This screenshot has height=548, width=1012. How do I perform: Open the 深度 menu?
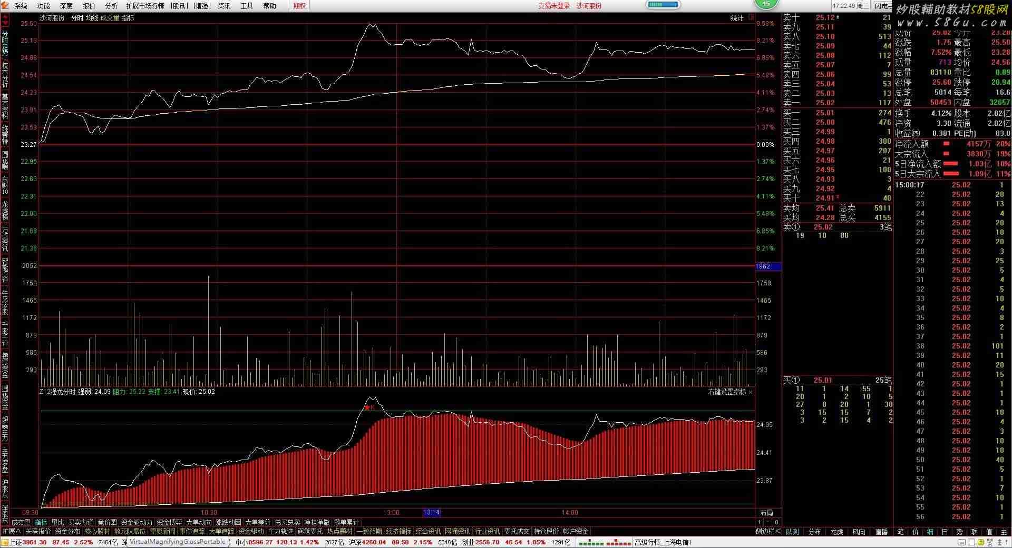(66, 6)
